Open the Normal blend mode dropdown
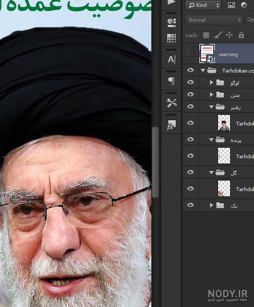The image size is (254, 307). point(214,20)
